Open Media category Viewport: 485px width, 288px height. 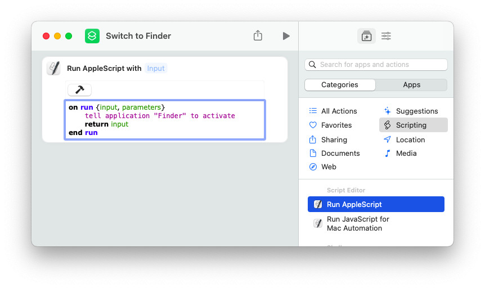(x=406, y=154)
